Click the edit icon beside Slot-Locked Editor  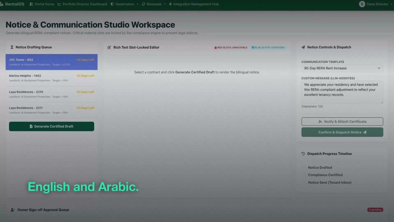tap(109, 47)
